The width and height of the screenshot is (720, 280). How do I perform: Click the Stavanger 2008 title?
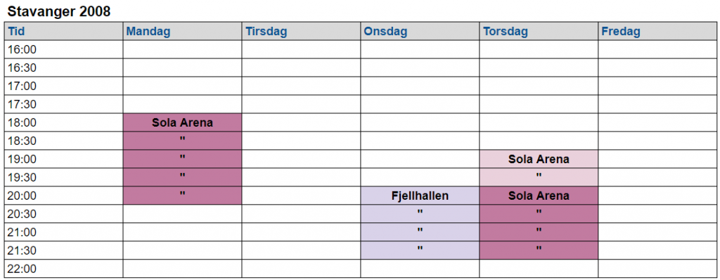click(59, 11)
